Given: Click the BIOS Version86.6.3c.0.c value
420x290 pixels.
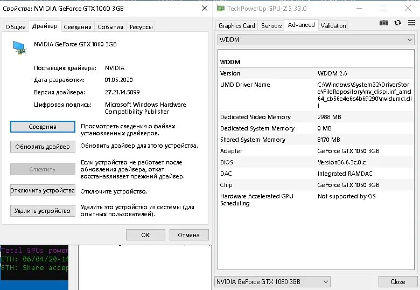Looking at the screenshot, I should [x=341, y=162].
